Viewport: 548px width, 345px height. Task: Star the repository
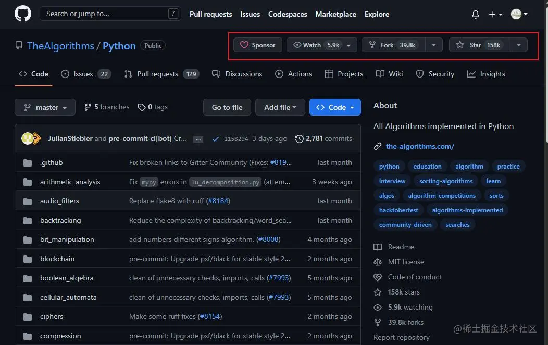(x=479, y=45)
